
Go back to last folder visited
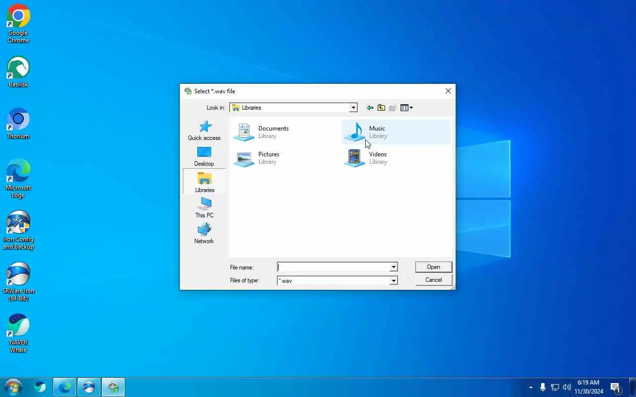[370, 108]
